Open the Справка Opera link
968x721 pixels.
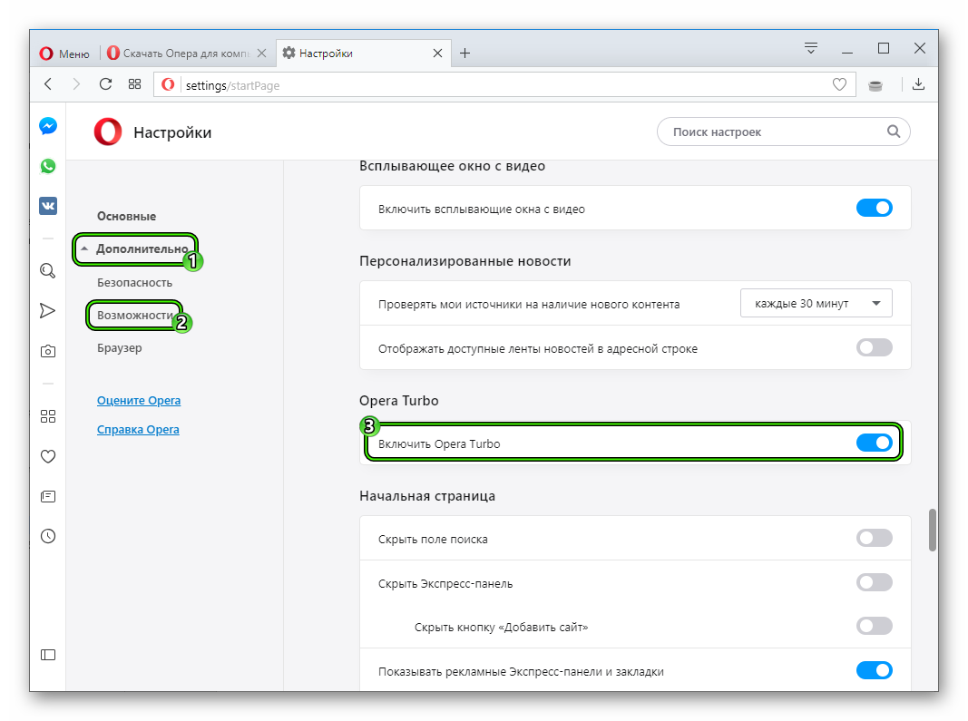click(x=138, y=430)
